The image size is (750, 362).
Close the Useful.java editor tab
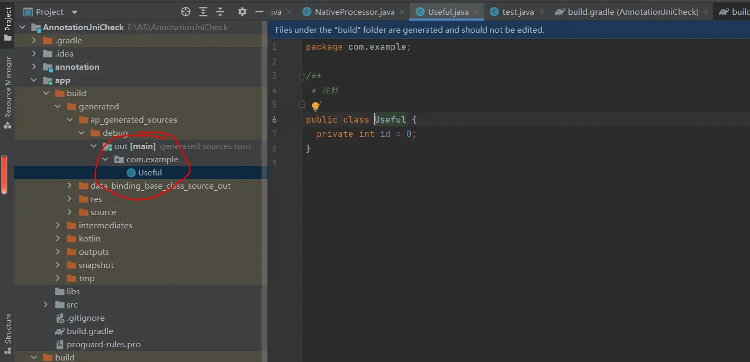pyautogui.click(x=477, y=12)
